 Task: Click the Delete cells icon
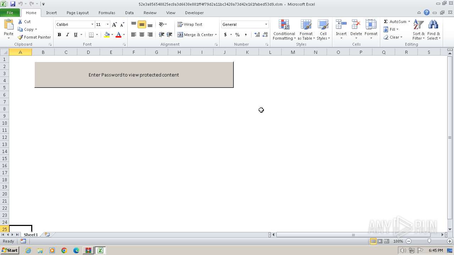point(356,25)
